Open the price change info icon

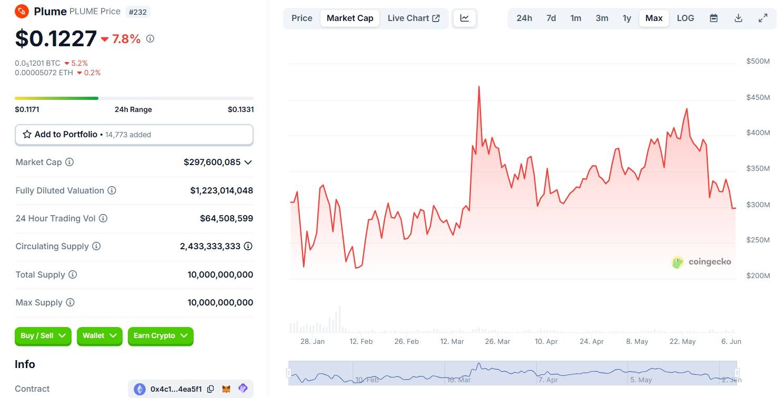(150, 38)
